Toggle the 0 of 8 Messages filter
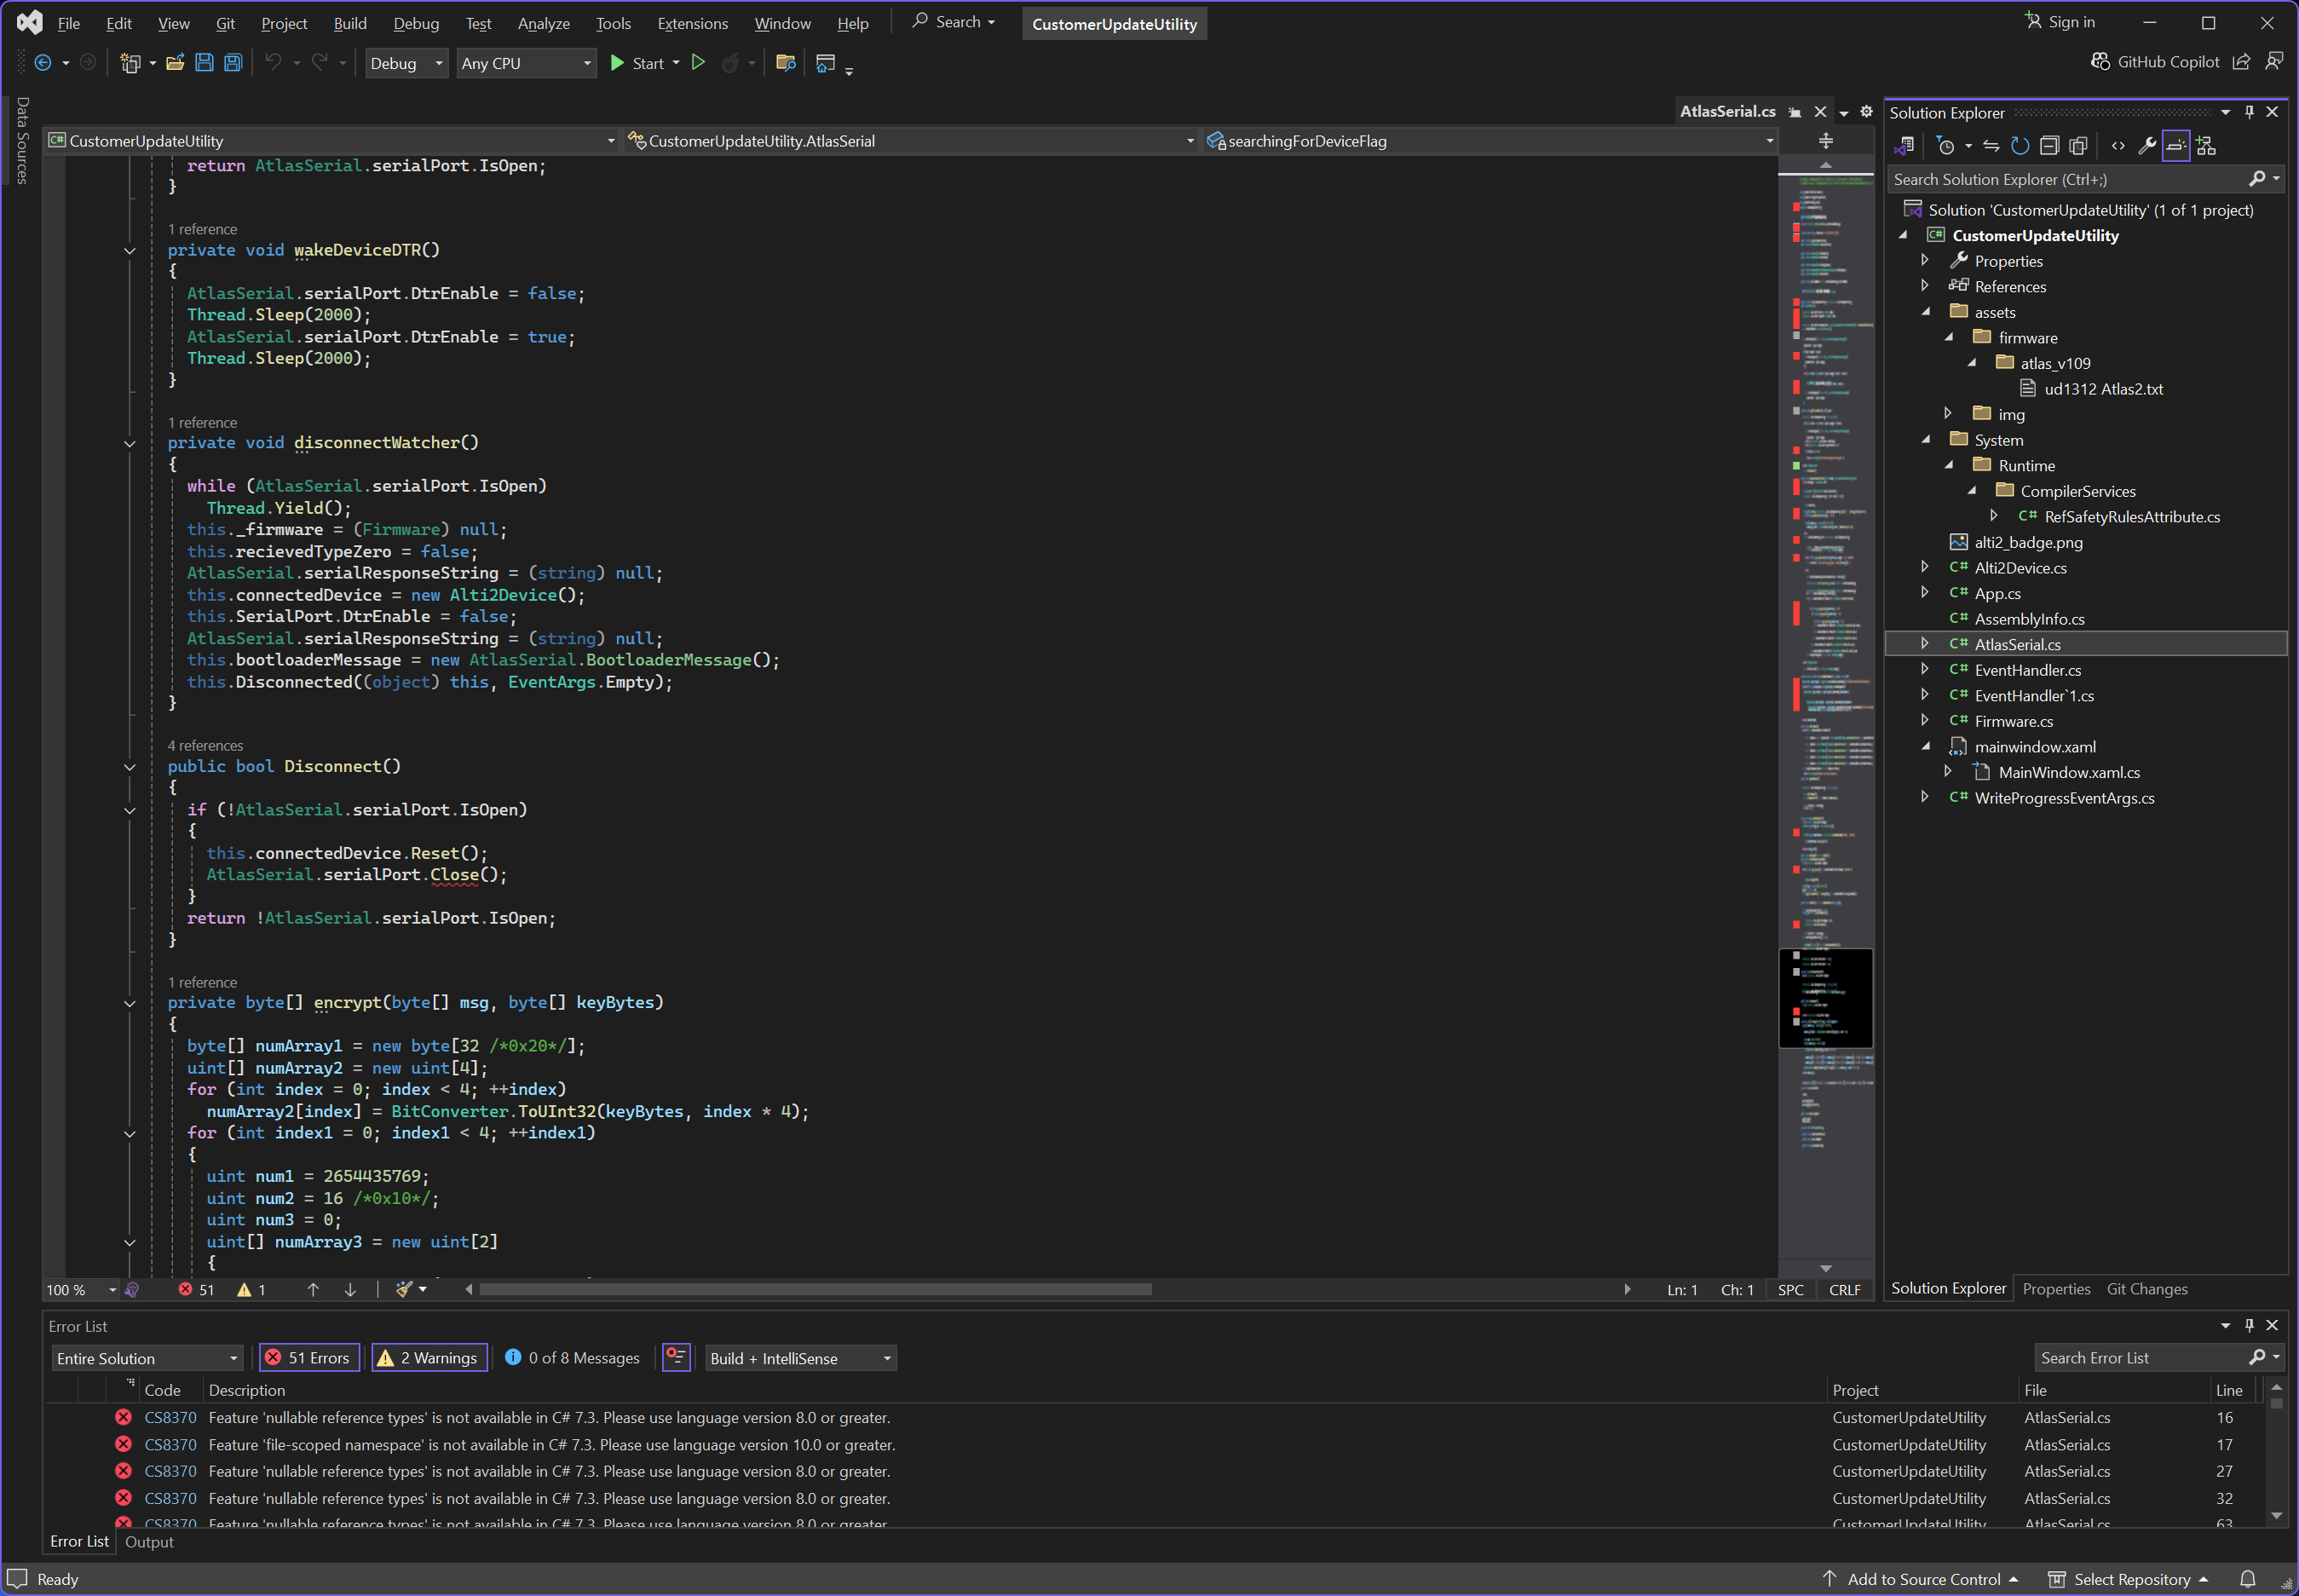 pos(572,1358)
